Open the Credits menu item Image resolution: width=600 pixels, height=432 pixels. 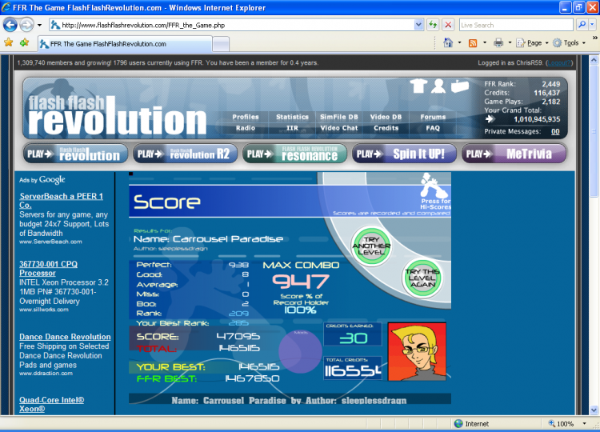pyautogui.click(x=386, y=128)
